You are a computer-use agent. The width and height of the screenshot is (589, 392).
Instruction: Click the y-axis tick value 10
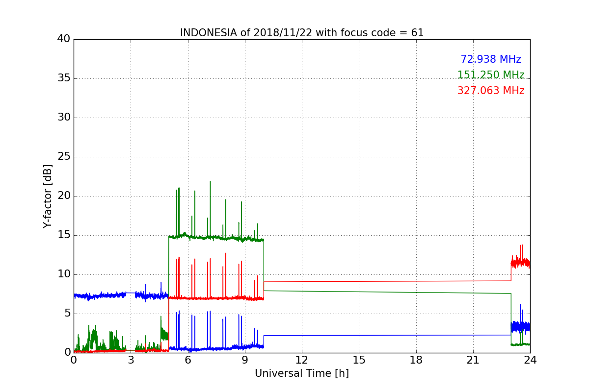tap(64, 274)
